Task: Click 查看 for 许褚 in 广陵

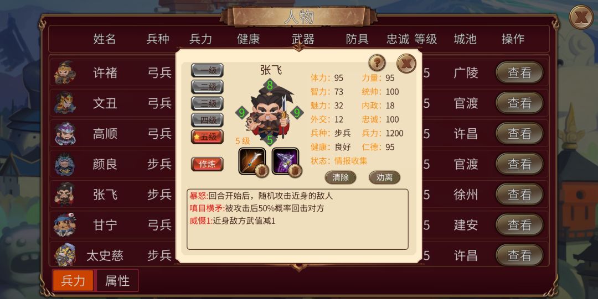Action: point(519,72)
